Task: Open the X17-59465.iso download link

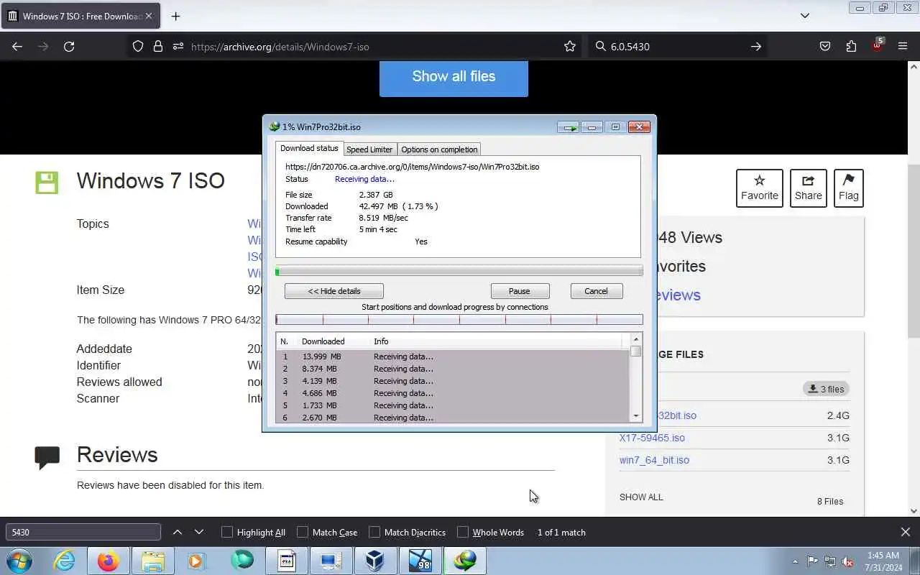Action: (x=652, y=438)
